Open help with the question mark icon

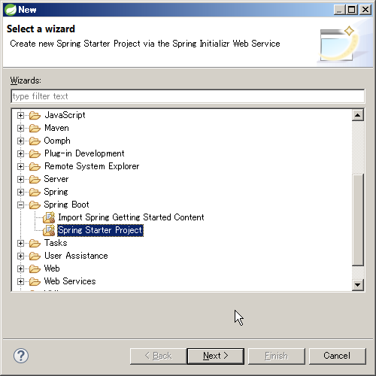click(21, 356)
